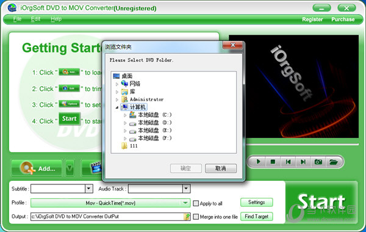Image resolution: width=366 pixels, height=232 pixels.
Task: Open the Edit menu
Action: [x=35, y=19]
